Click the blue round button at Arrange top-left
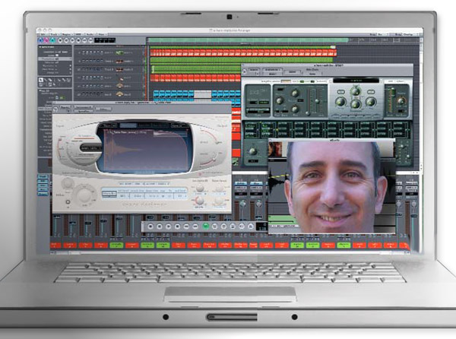This screenshot has width=456, height=339. [x=41, y=40]
